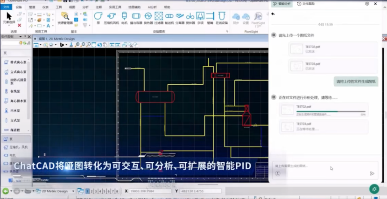This screenshot has width=387, height=199.
Task: Toggle view number 2 button
Action: 91,191
